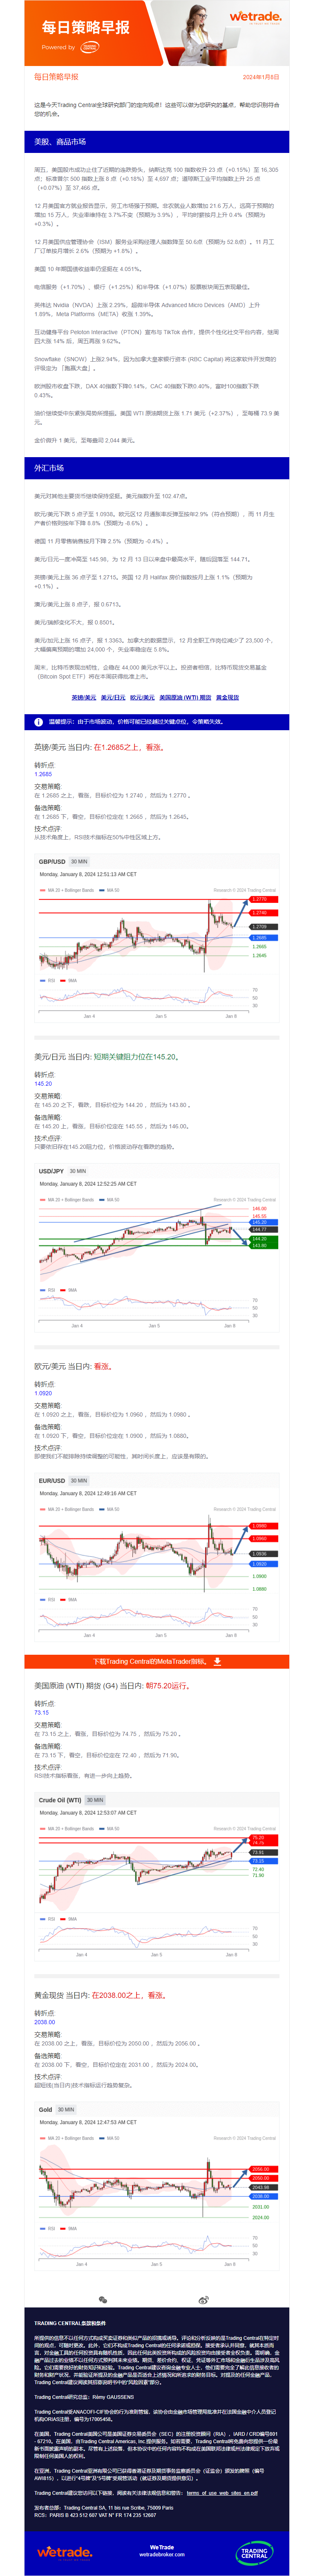Open the 英镑/美元 quick link
This screenshot has height=2576, width=313.
pyautogui.click(x=84, y=698)
